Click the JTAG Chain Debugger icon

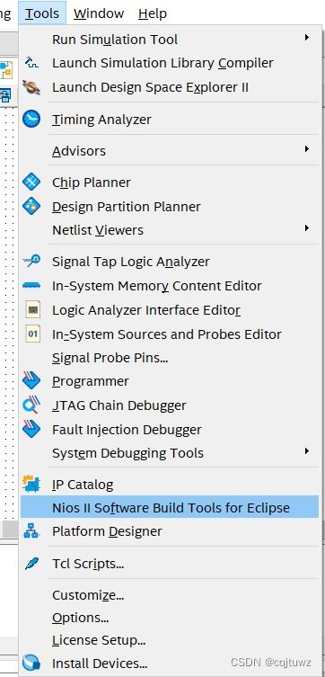(31, 405)
